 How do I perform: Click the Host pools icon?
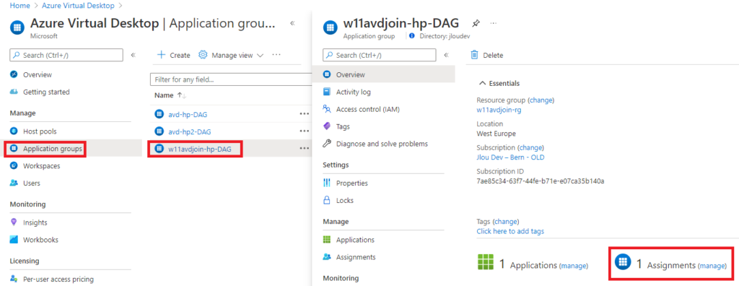pos(14,131)
